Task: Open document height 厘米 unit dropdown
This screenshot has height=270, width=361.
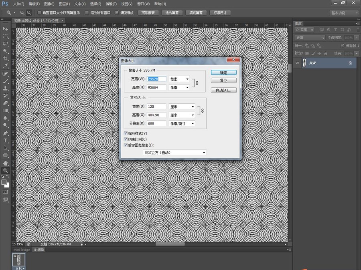Action: point(182,115)
